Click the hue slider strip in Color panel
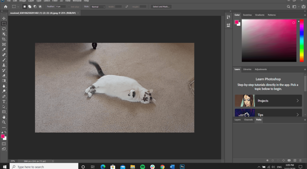The image size is (307, 169). tap(302, 41)
